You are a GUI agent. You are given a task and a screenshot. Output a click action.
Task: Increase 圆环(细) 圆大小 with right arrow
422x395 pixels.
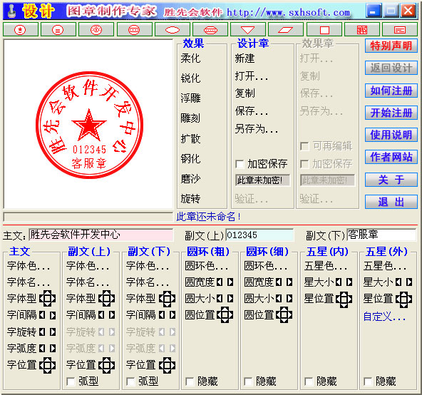289,298
